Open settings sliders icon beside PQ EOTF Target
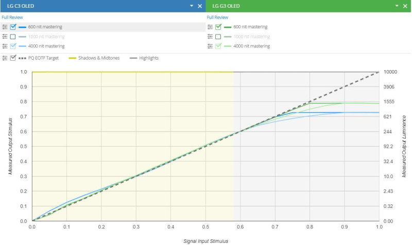 5,58
